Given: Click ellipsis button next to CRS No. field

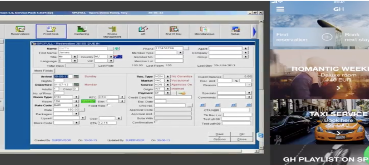Looking at the screenshot, I should coord(190,106).
